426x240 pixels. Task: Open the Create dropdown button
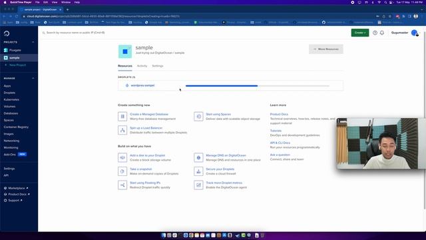click(360, 33)
